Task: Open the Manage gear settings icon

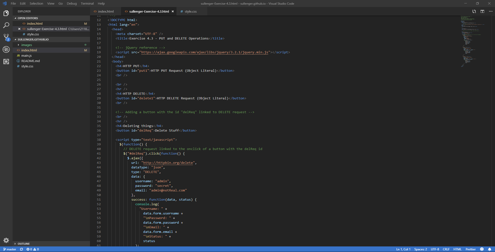Action: tap(6, 240)
